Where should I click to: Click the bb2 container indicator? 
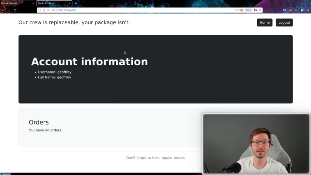point(239,10)
